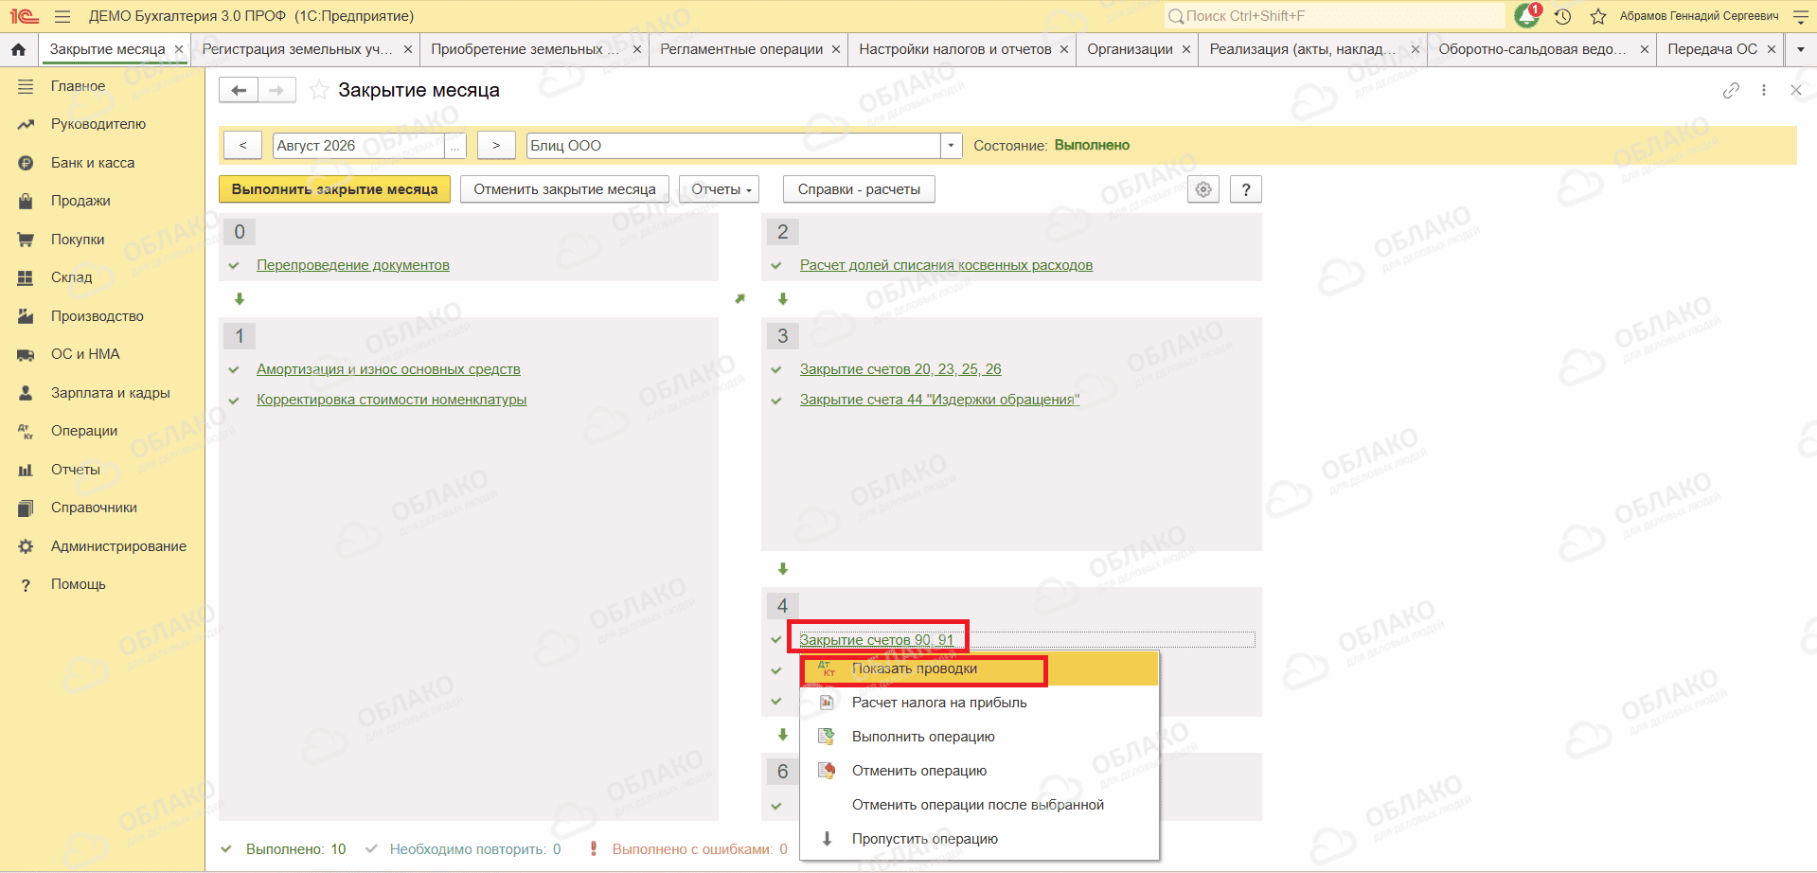
Task: Click Отменить закрытие месяца button
Action: coord(564,189)
